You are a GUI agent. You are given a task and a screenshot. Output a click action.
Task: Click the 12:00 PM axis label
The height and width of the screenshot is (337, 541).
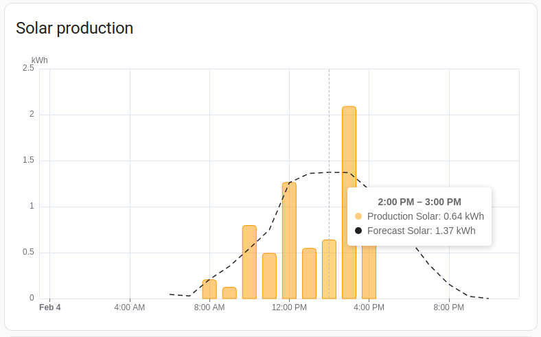pos(289,307)
